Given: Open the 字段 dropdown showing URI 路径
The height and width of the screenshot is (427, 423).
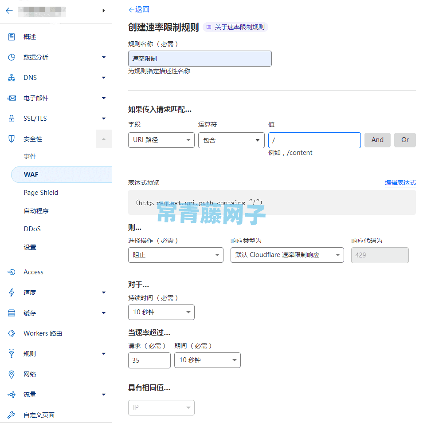Looking at the screenshot, I should point(161,139).
